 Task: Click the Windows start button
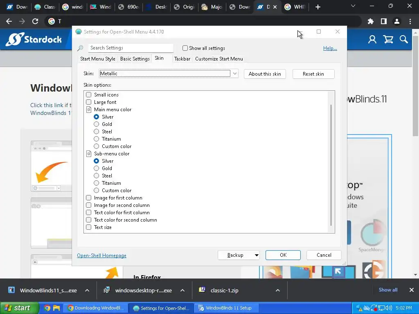[19, 308]
